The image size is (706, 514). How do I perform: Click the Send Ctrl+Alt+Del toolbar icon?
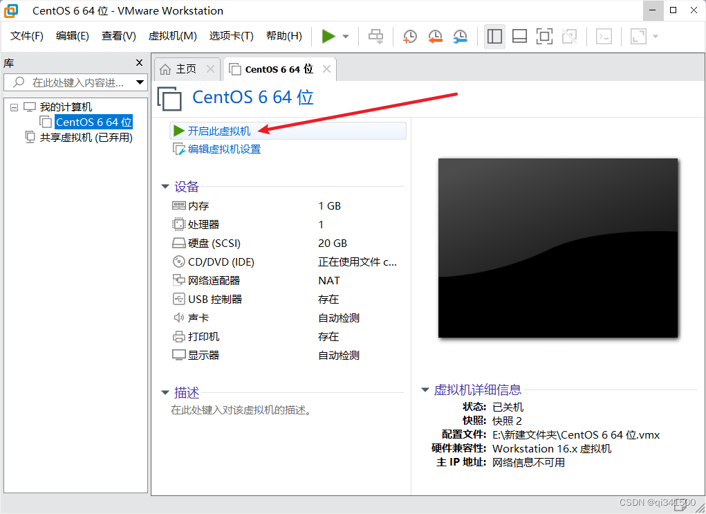(x=375, y=36)
